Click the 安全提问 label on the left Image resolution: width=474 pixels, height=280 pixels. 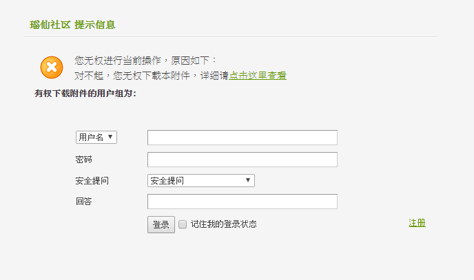[92, 181]
